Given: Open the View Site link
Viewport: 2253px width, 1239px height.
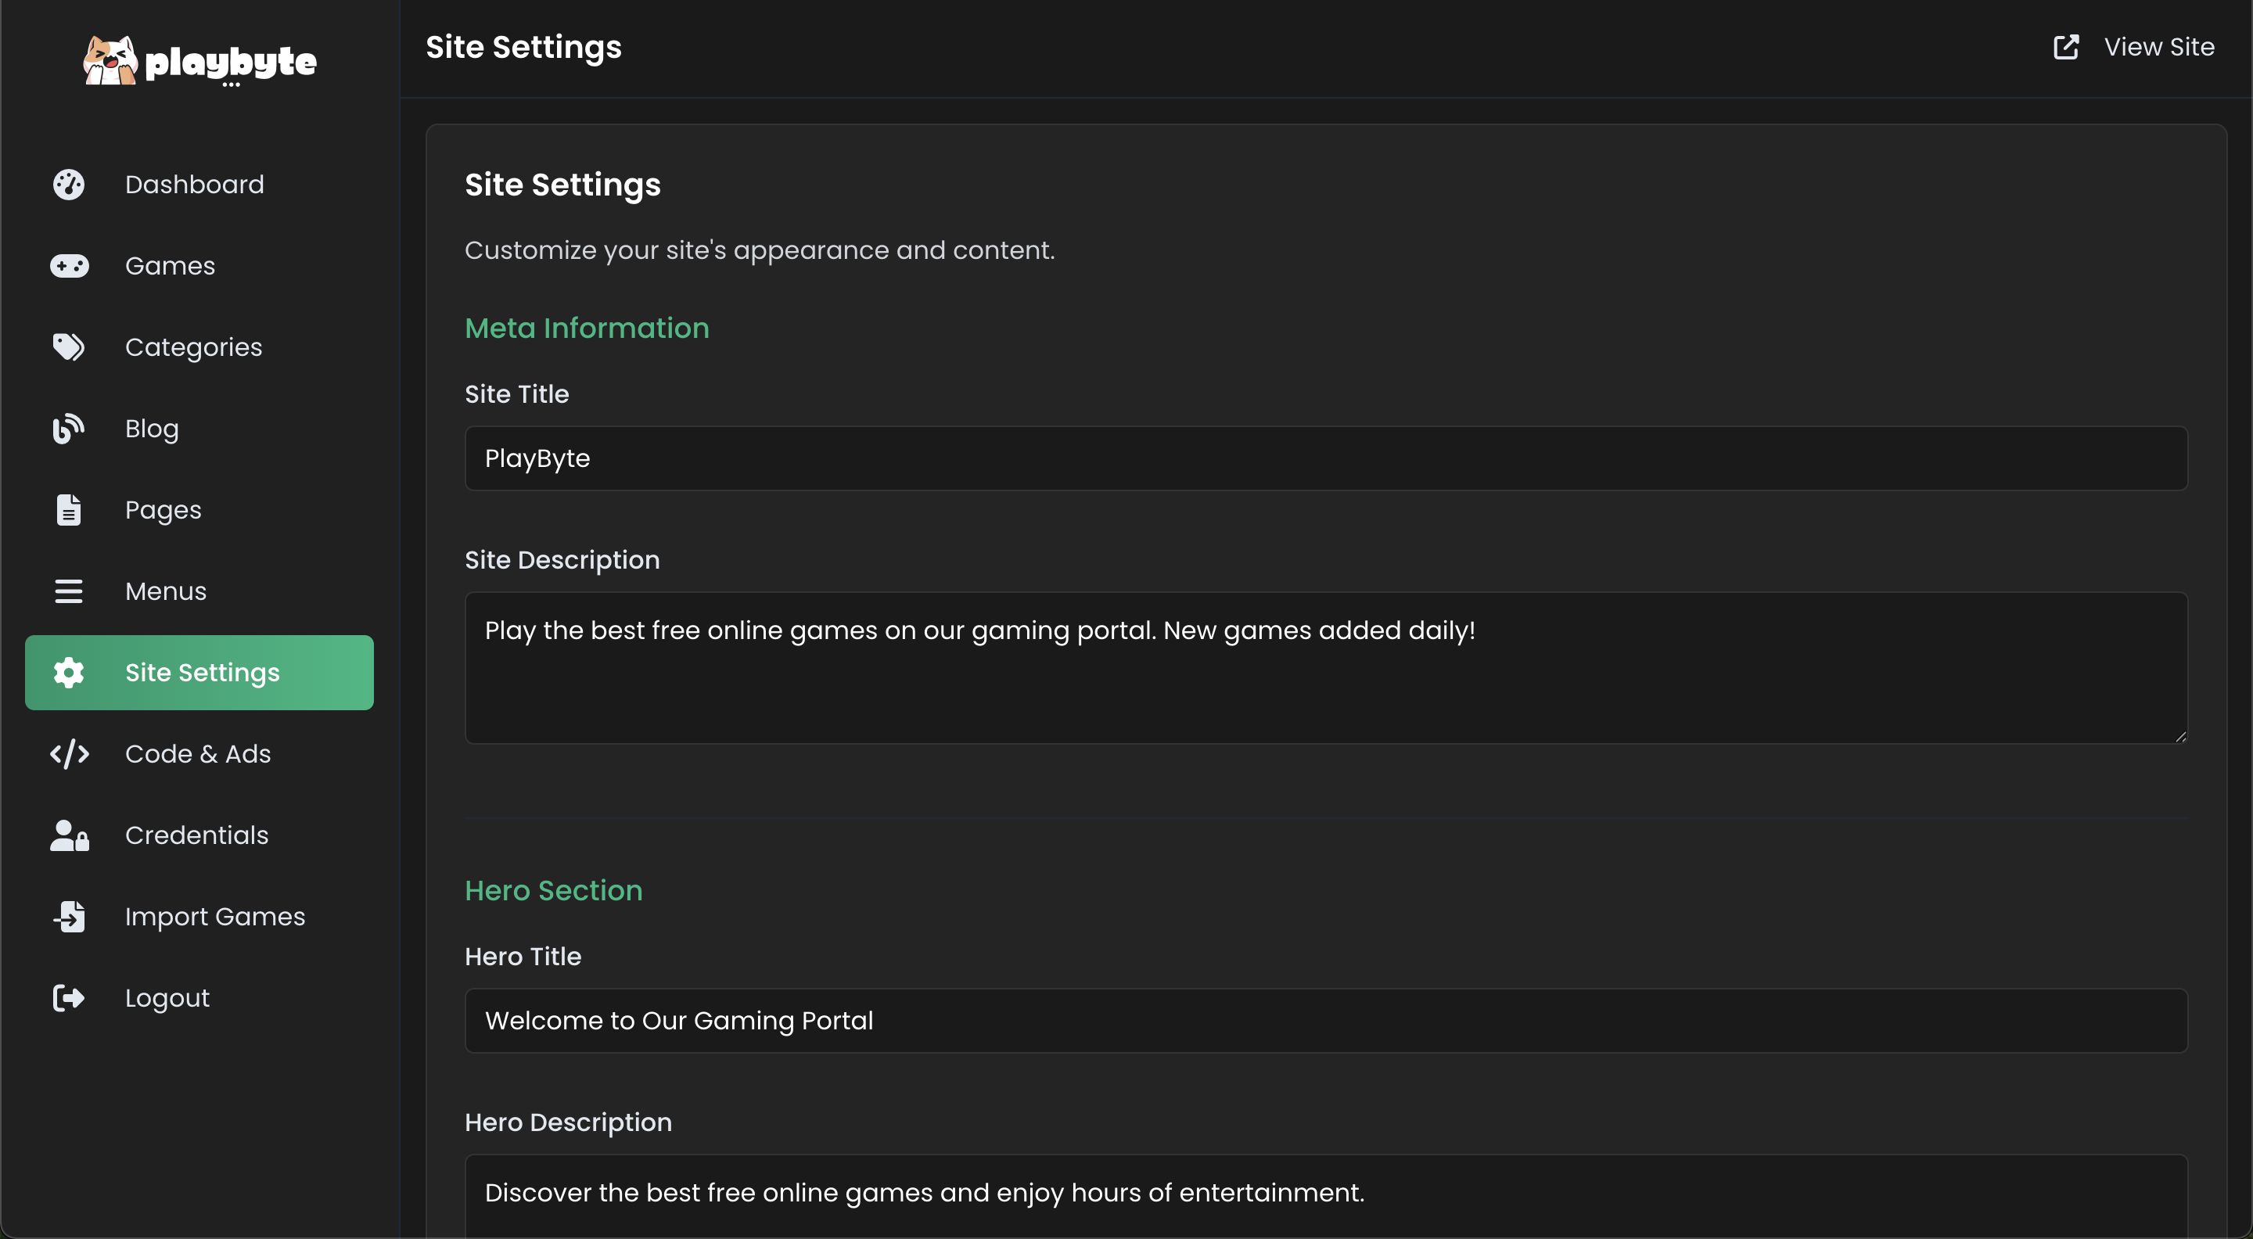Looking at the screenshot, I should pyautogui.click(x=2158, y=47).
